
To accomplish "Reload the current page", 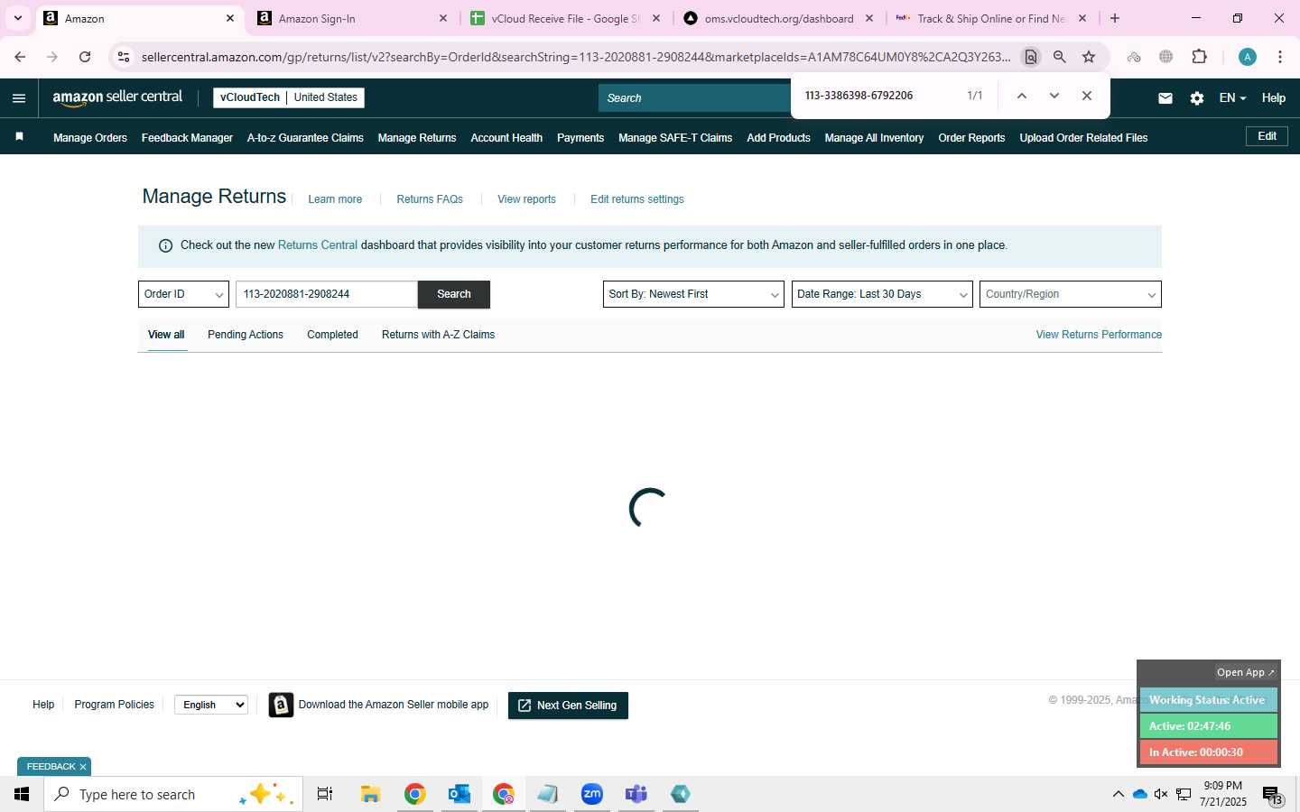I will click(x=85, y=57).
